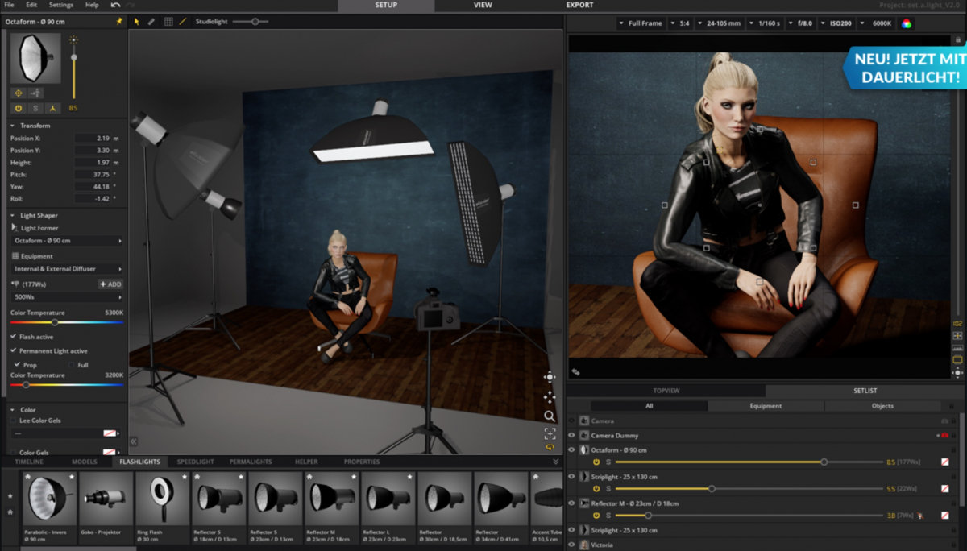Open the Settings menu

(x=60, y=5)
